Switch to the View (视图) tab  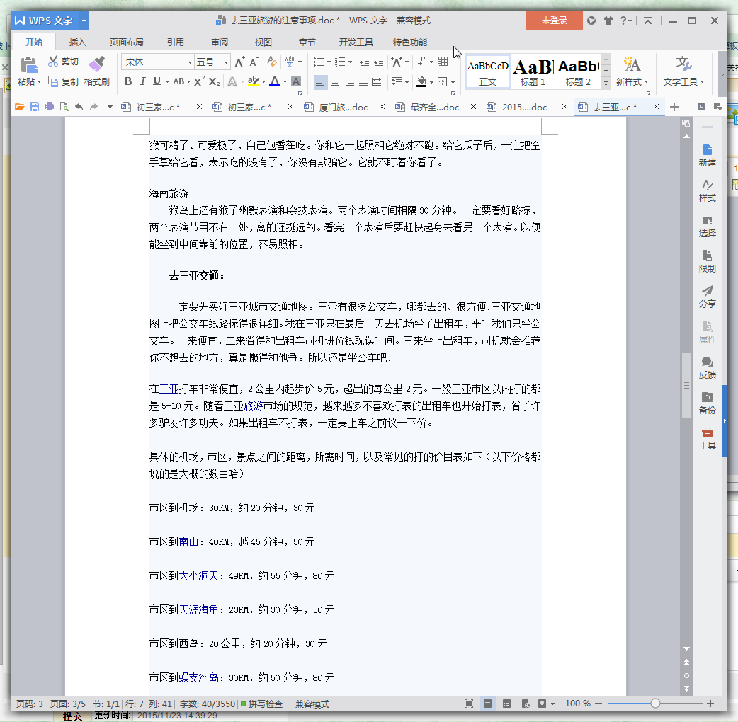coord(263,42)
